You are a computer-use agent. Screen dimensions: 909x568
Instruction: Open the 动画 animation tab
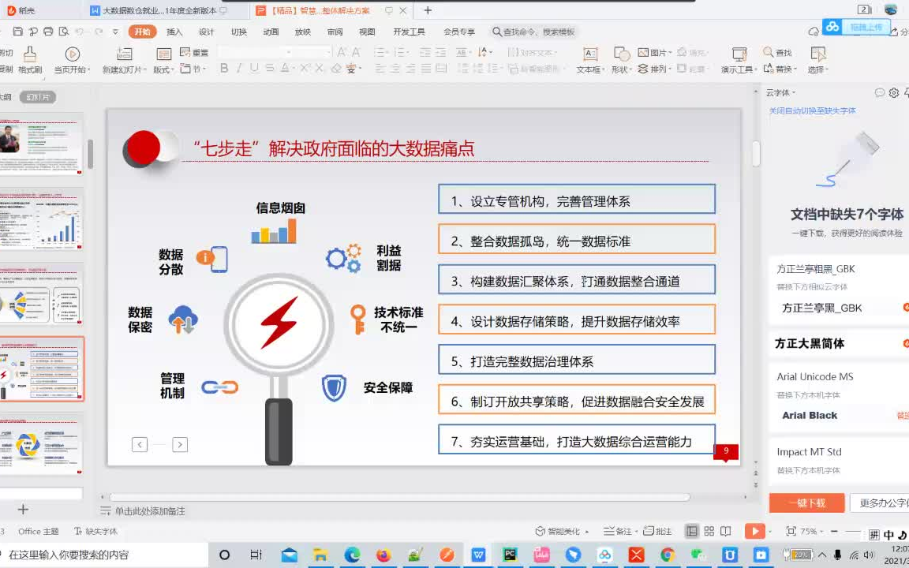click(x=269, y=32)
